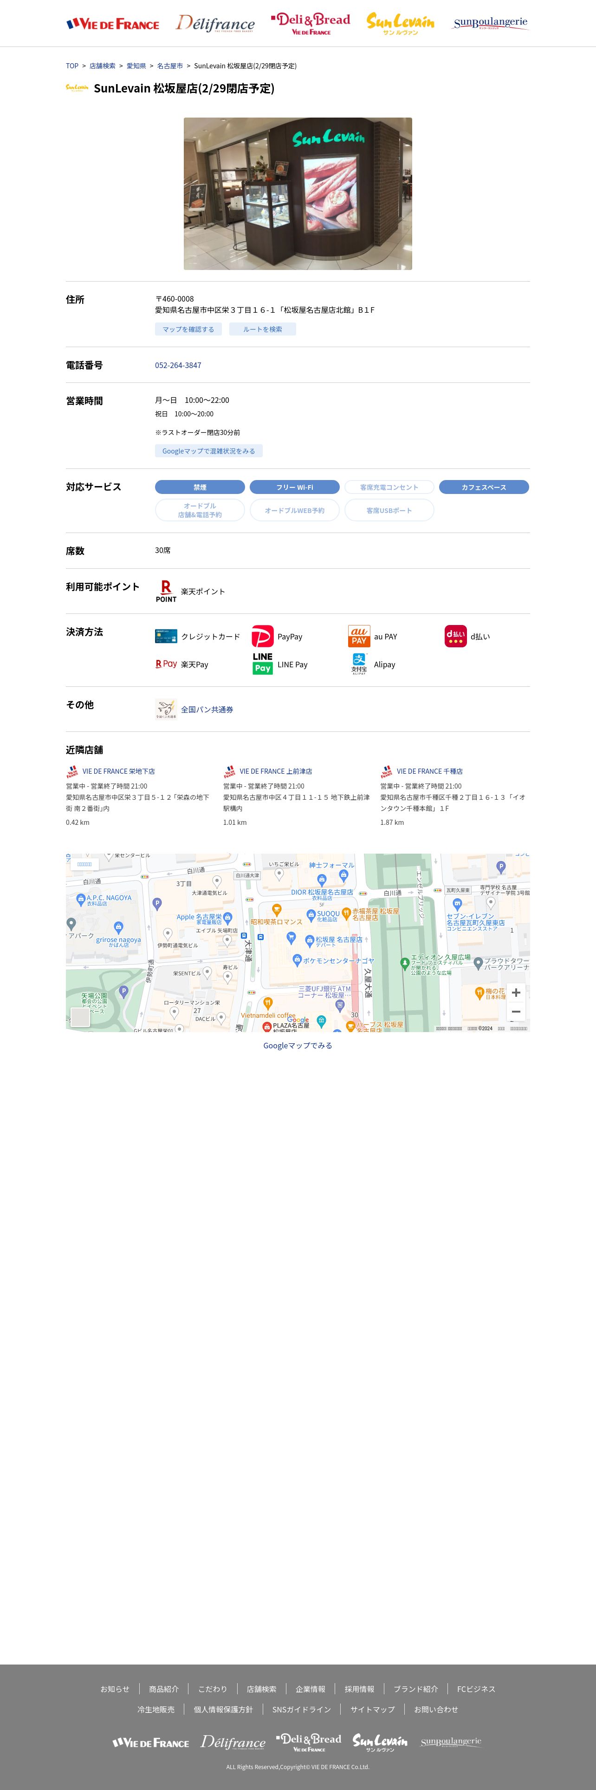View the SunLevain storefront photo

click(x=298, y=193)
